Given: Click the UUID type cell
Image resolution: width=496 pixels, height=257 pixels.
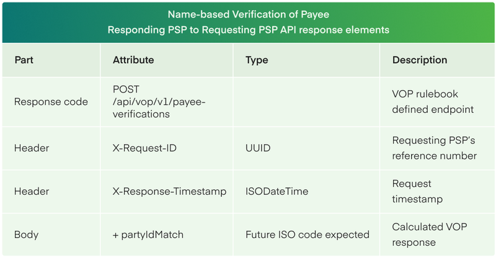Looking at the screenshot, I should (306, 148).
